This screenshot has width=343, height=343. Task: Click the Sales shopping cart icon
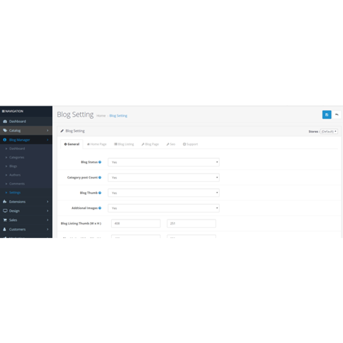pyautogui.click(x=5, y=220)
